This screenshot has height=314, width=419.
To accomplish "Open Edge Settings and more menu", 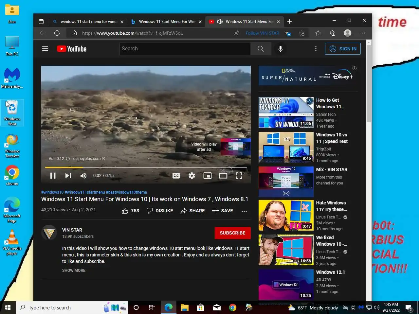I will pos(363,33).
